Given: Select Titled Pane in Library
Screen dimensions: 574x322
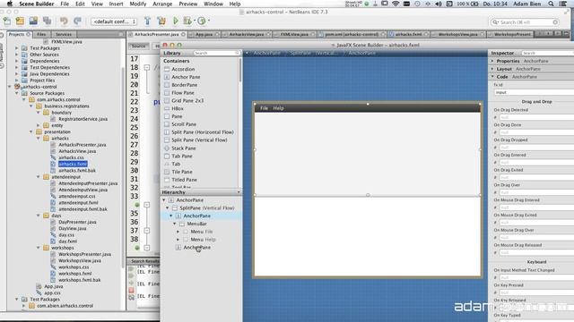Looking at the screenshot, I should click(x=184, y=180).
